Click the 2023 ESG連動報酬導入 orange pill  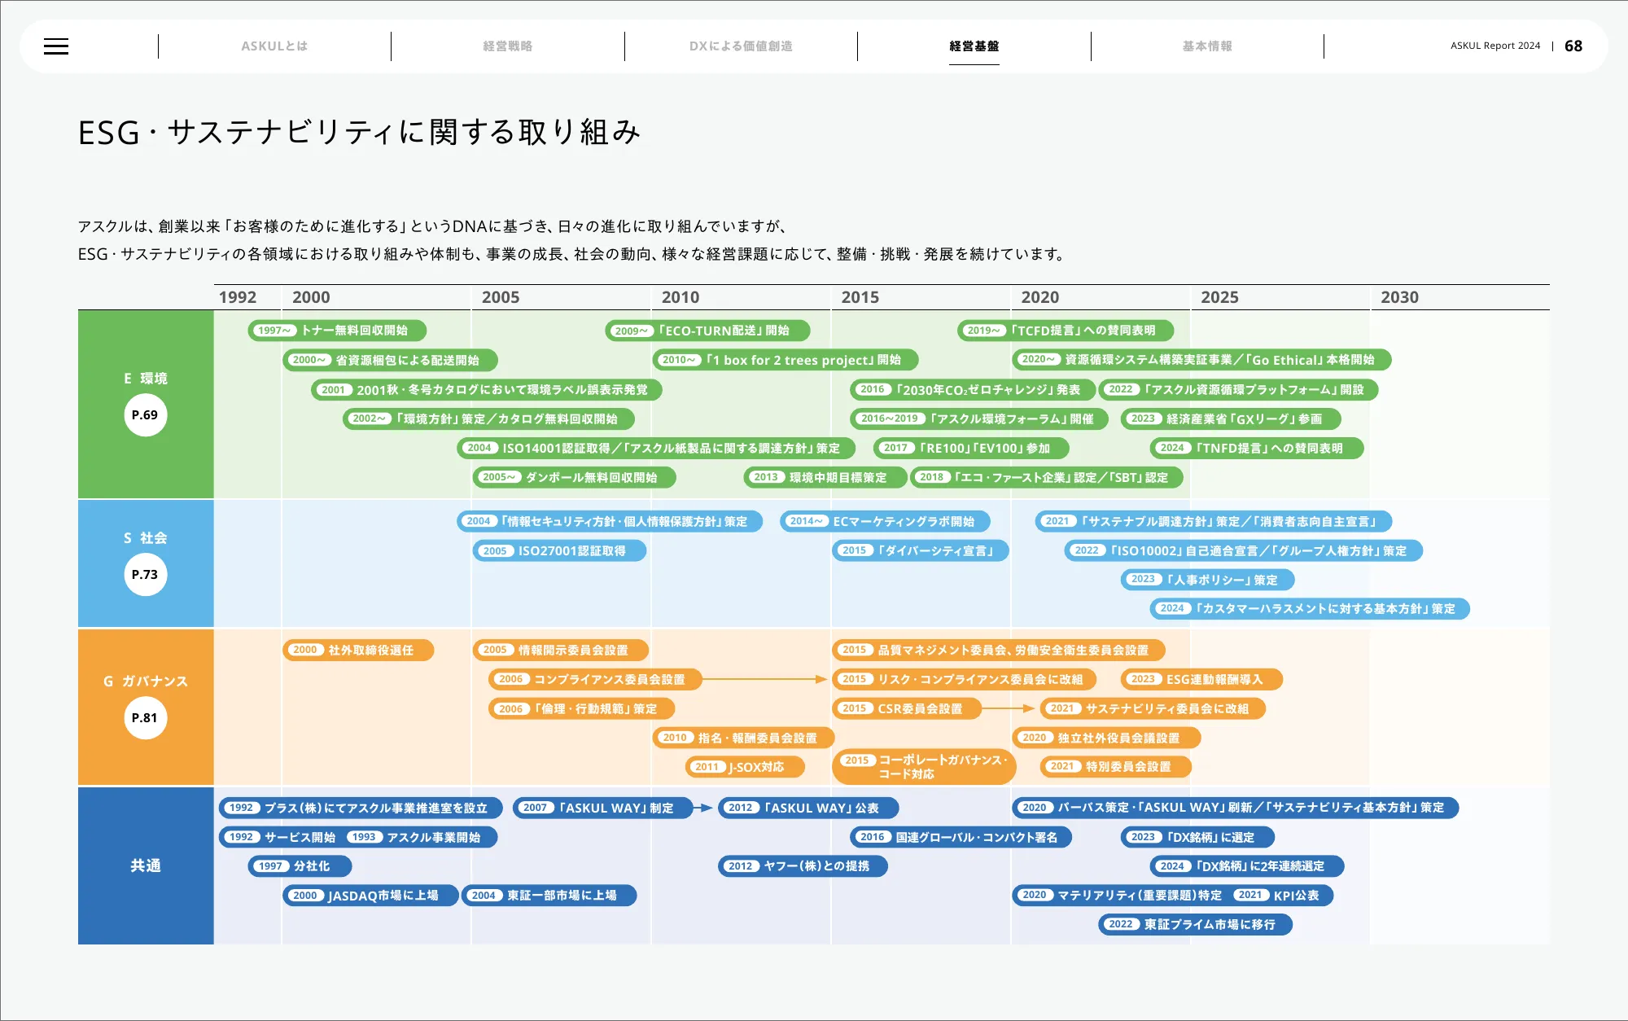click(1201, 679)
